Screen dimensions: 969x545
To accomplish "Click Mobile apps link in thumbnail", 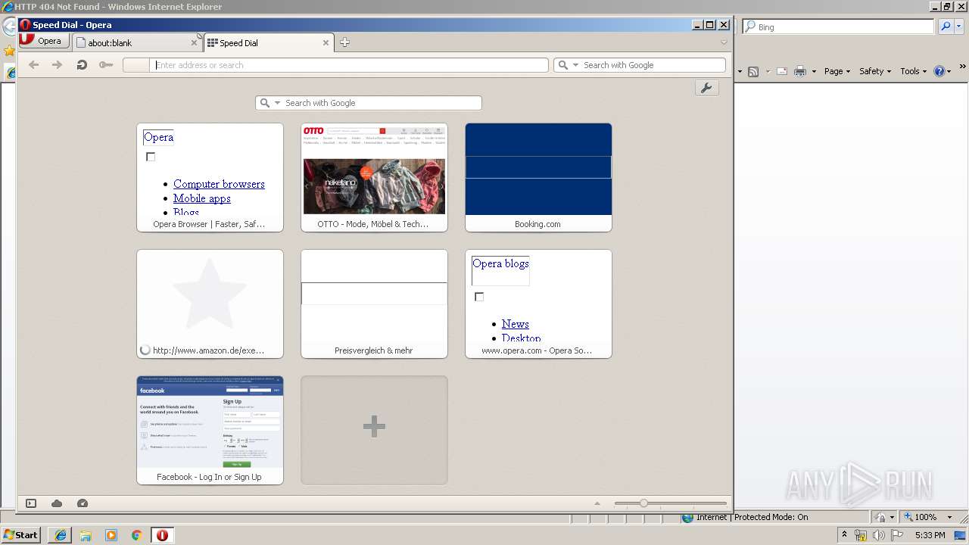I will pos(201,198).
